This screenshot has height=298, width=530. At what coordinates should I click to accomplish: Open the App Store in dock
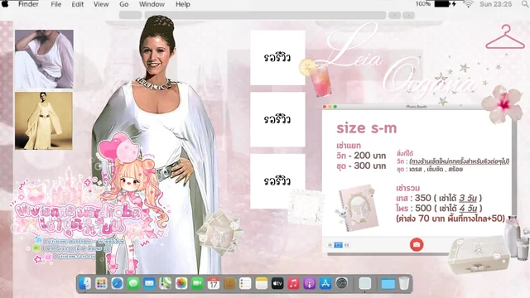(325, 283)
